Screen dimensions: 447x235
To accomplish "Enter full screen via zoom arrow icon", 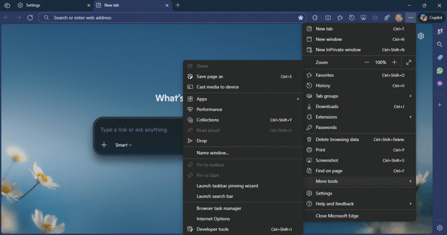I will pyautogui.click(x=409, y=62).
